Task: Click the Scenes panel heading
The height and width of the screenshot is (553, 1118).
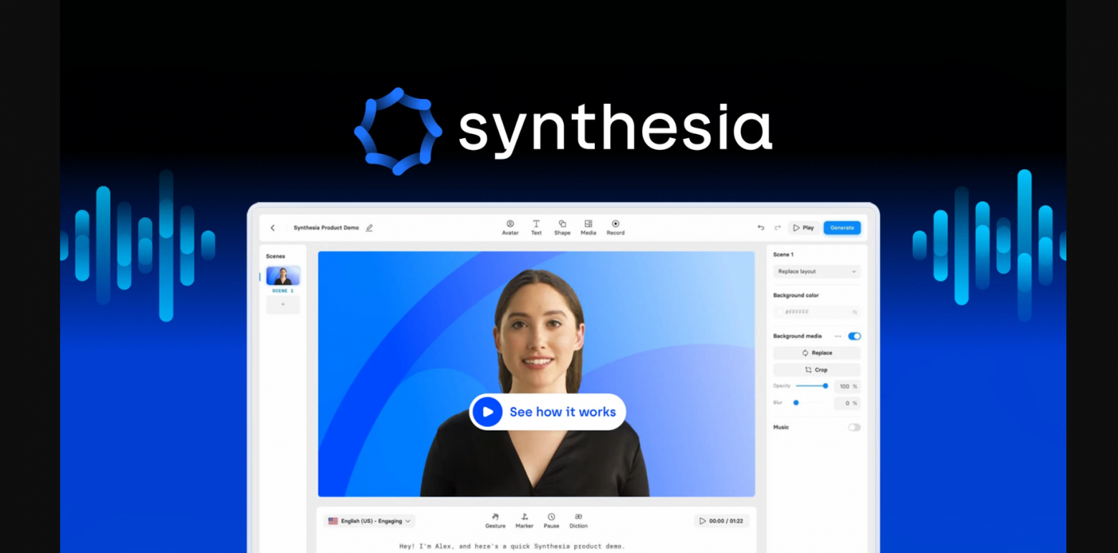Action: tap(276, 256)
